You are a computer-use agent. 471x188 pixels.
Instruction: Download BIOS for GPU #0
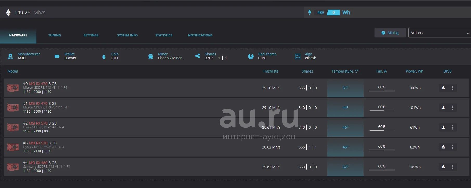443,88
